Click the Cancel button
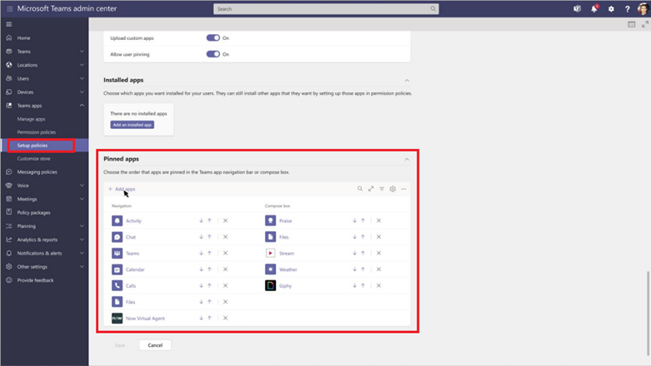The height and width of the screenshot is (366, 651). (x=155, y=345)
